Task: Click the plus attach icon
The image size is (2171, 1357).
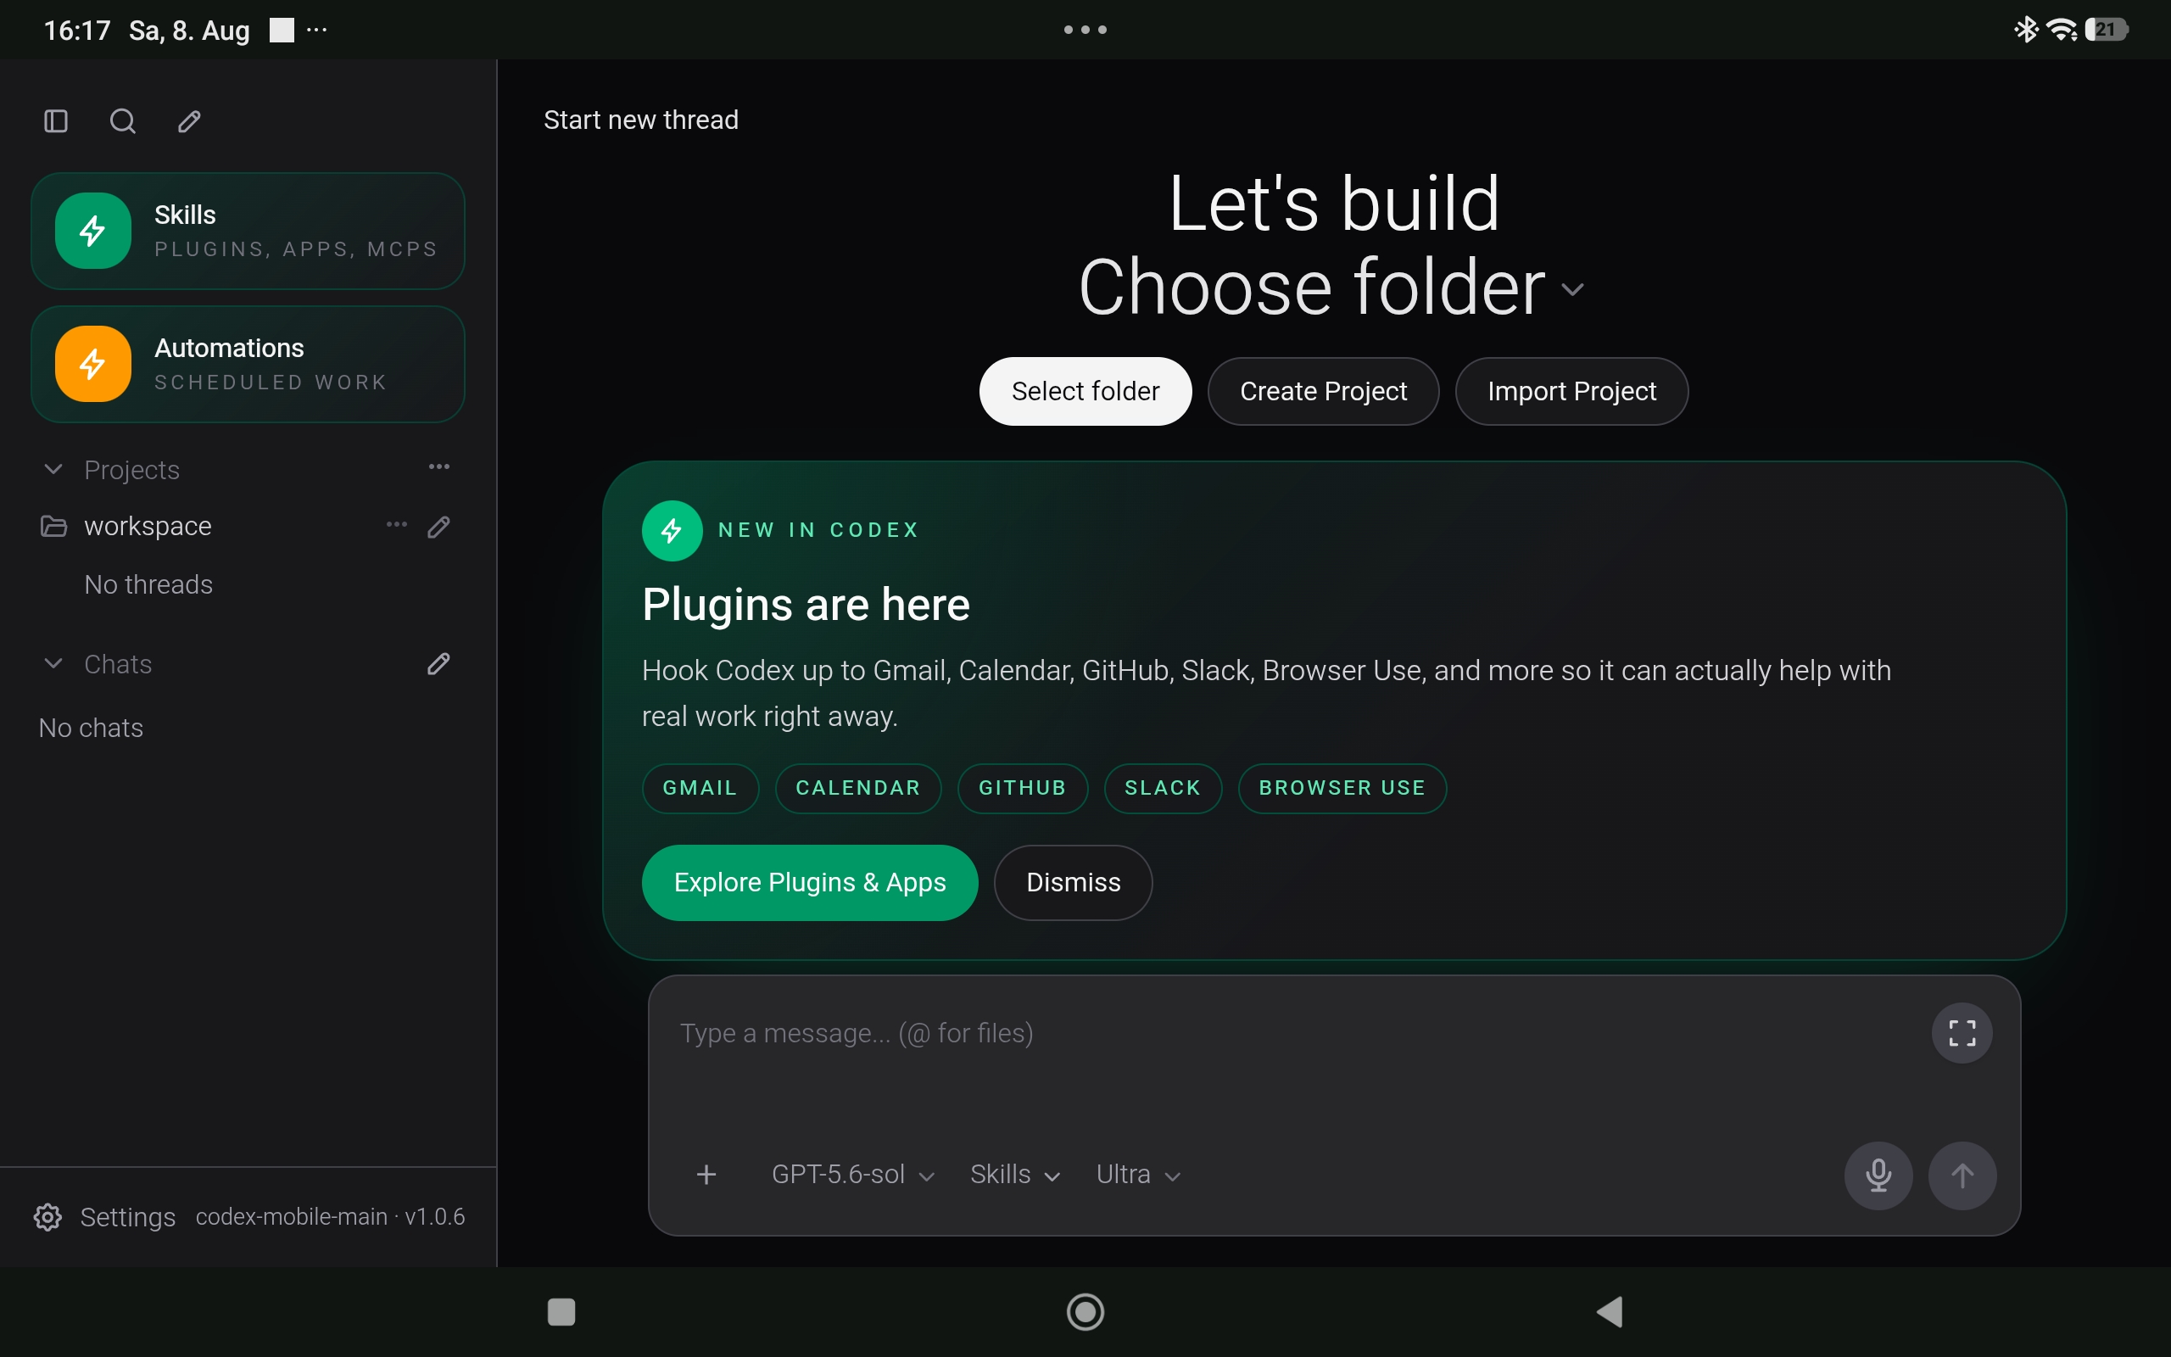Action: point(707,1174)
